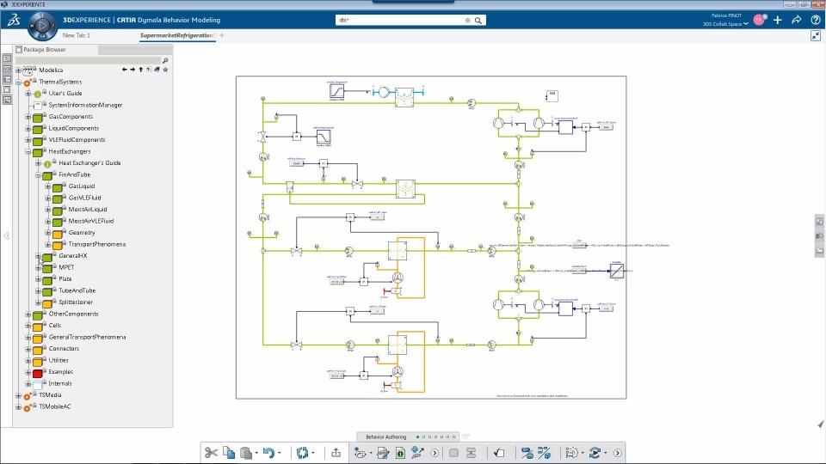The width and height of the screenshot is (826, 464).
Task: Open the Update dropdown arrow
Action: click(313, 453)
